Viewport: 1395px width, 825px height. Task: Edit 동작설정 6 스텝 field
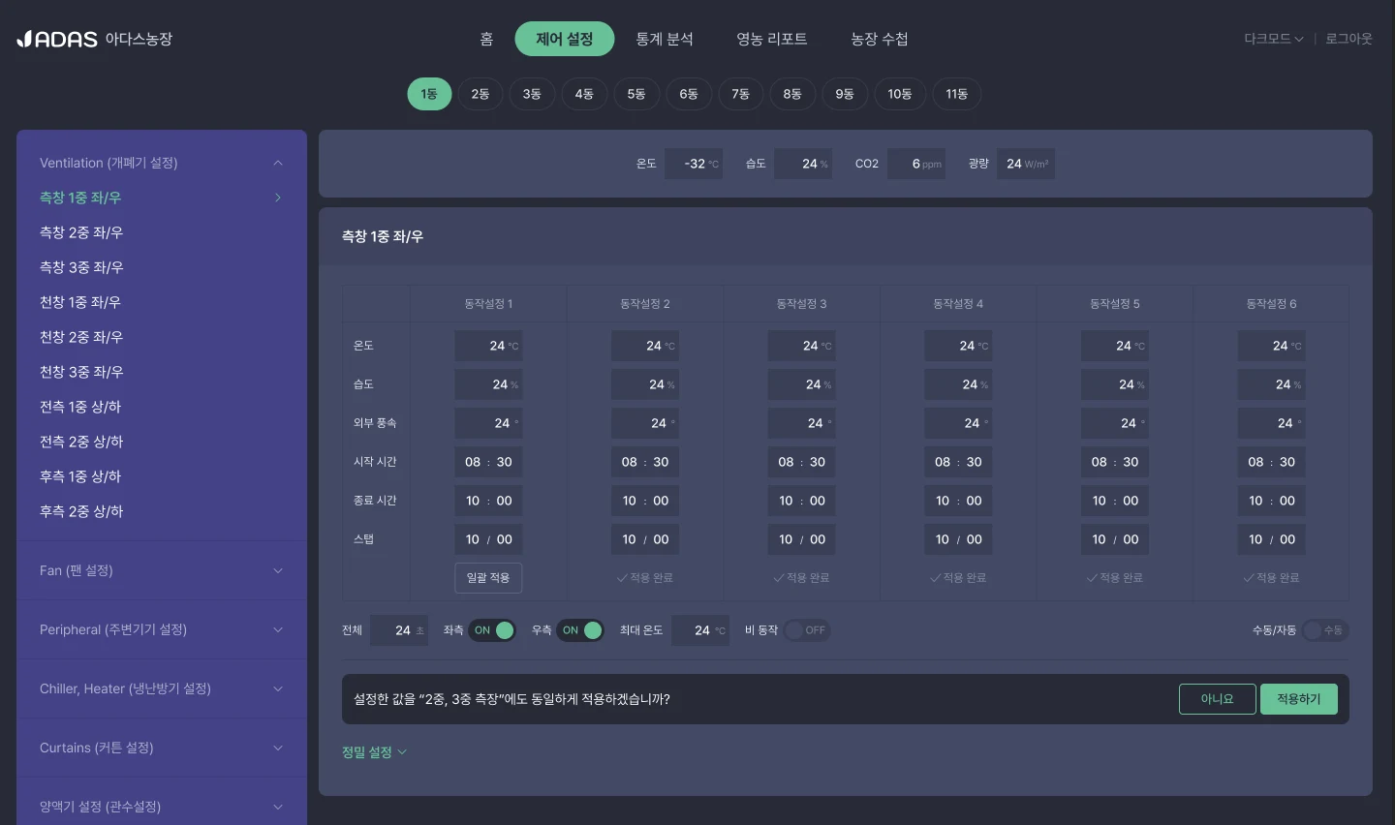point(1271,539)
